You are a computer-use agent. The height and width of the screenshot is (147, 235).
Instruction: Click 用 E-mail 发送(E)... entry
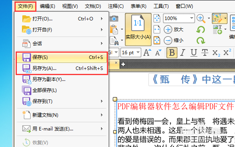pyautogui.click(x=62, y=129)
